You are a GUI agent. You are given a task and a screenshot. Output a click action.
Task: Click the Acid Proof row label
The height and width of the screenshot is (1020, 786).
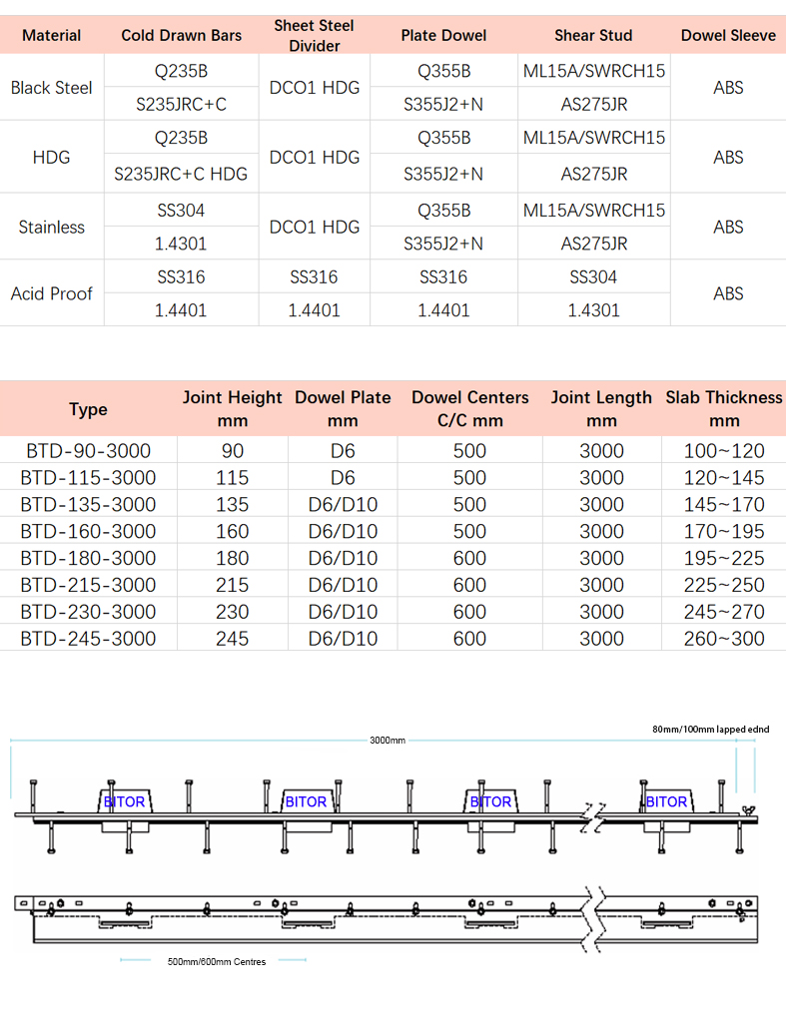(x=52, y=293)
